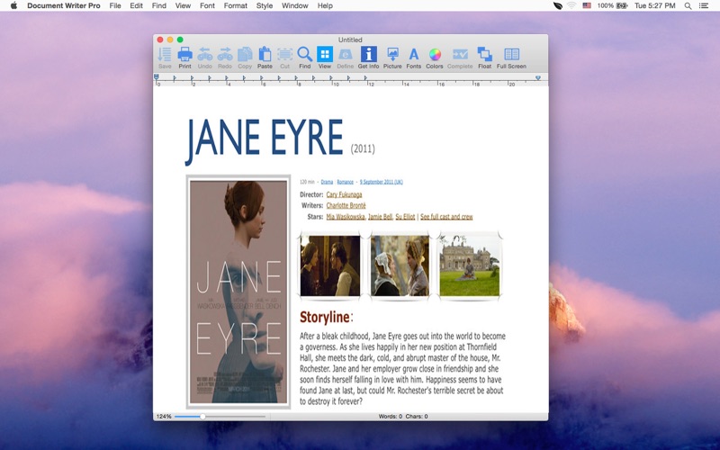Click the Undo toolbar icon
This screenshot has width=720, height=450.
[205, 58]
